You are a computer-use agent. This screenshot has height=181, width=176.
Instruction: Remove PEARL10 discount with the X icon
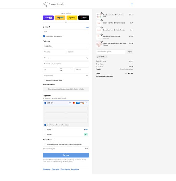tap(106, 57)
